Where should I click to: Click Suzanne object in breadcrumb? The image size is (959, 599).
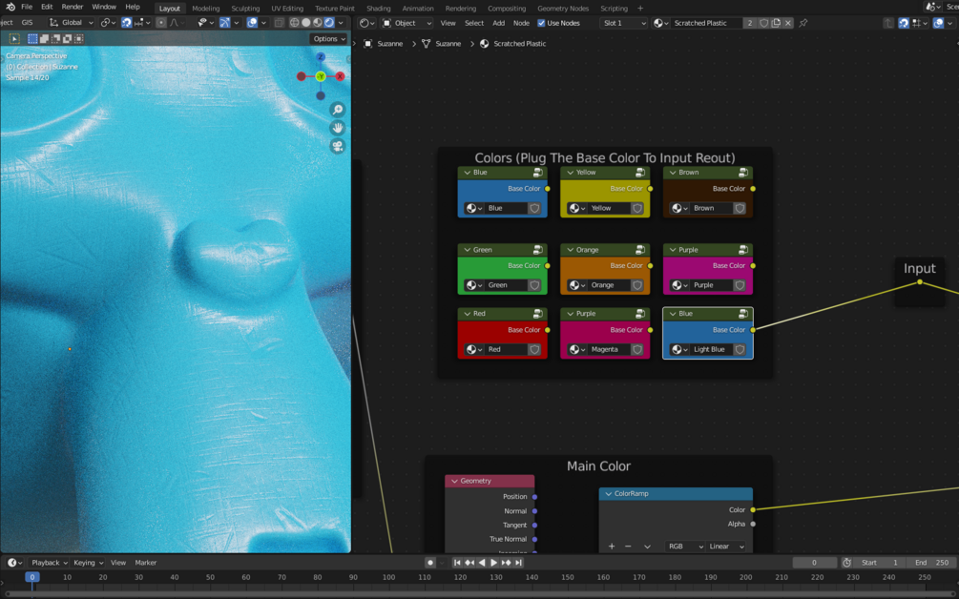pos(384,44)
